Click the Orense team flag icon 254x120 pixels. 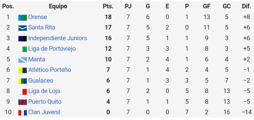click(22, 18)
